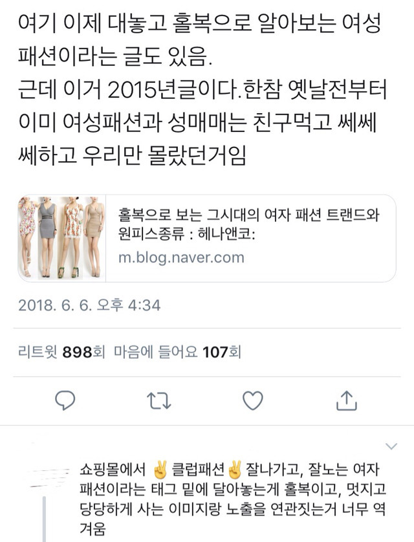
Task: Click the beige dress model in the preview image
Action: (x=94, y=238)
